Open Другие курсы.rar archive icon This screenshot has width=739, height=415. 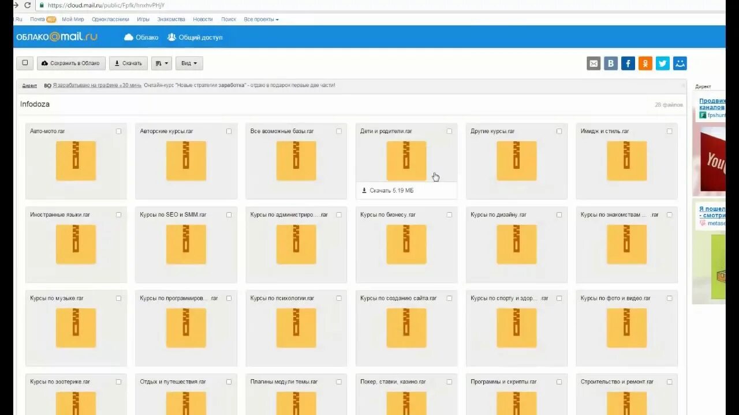tap(517, 161)
